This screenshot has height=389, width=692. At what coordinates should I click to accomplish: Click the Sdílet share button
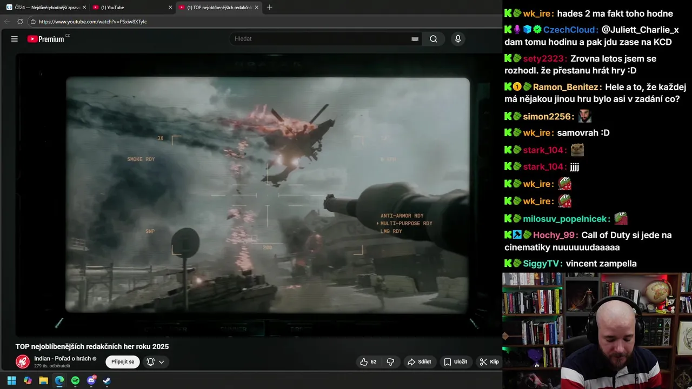[x=420, y=361]
